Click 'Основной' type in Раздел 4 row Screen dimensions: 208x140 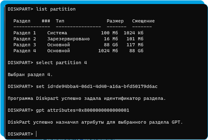coord(59,51)
